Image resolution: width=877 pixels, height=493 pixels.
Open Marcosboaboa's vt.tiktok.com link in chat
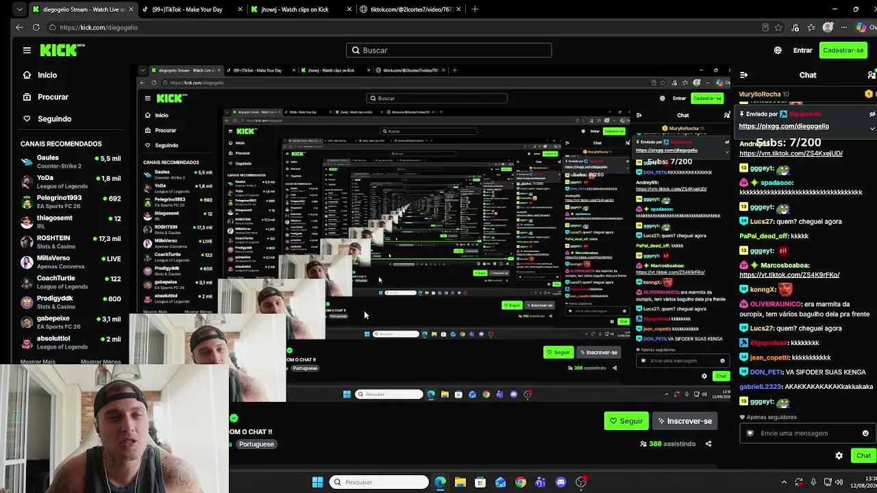click(789, 275)
